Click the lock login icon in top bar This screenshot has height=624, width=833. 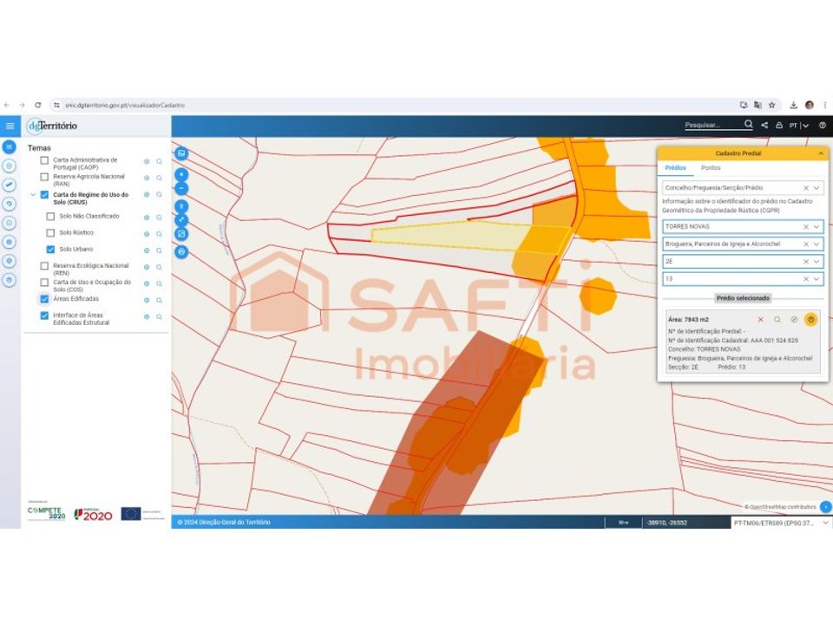[x=779, y=125]
